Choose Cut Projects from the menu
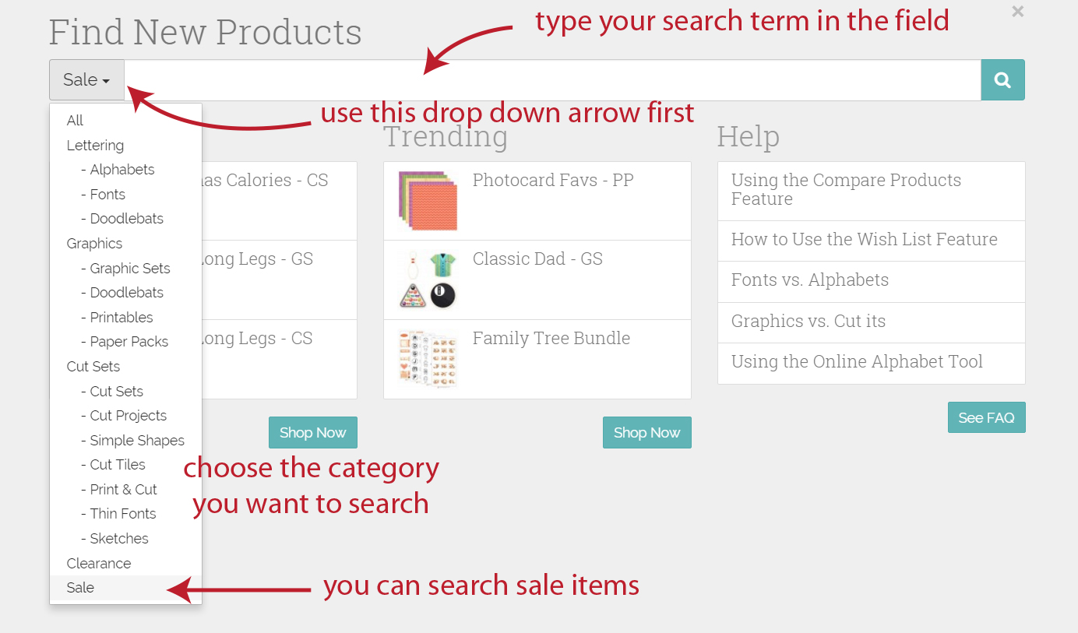 click(x=128, y=416)
